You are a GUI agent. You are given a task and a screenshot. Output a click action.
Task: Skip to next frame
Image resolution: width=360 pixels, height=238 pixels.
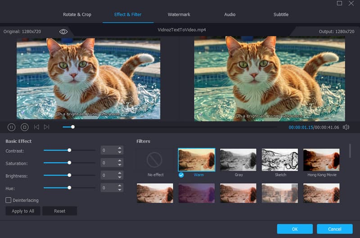click(x=46, y=127)
